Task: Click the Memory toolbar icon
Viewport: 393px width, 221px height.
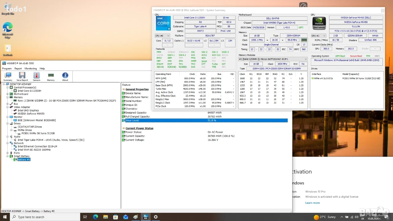Action: point(51,76)
